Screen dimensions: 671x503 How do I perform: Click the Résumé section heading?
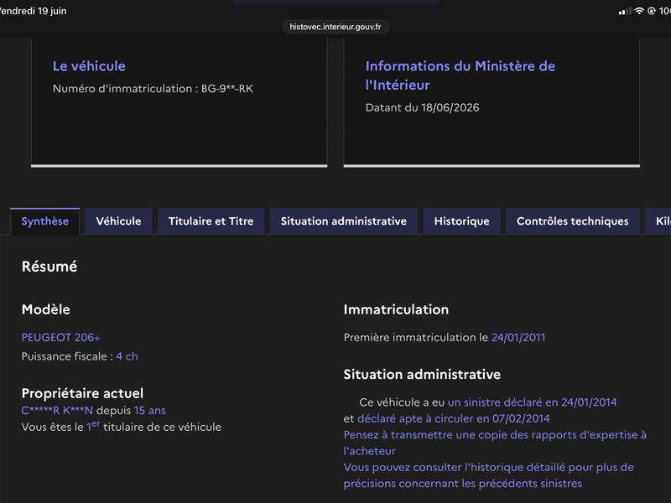coord(49,267)
